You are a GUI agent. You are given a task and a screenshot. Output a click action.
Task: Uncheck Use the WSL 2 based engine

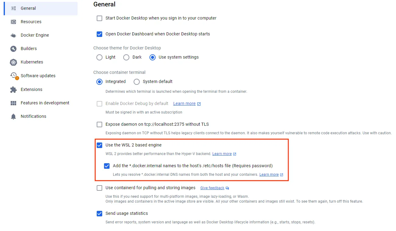tap(99, 145)
